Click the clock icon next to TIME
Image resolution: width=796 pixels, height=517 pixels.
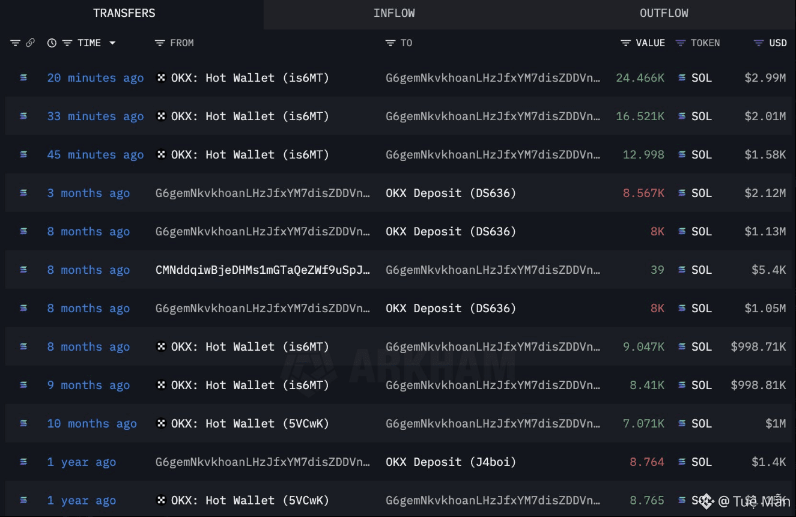point(52,43)
